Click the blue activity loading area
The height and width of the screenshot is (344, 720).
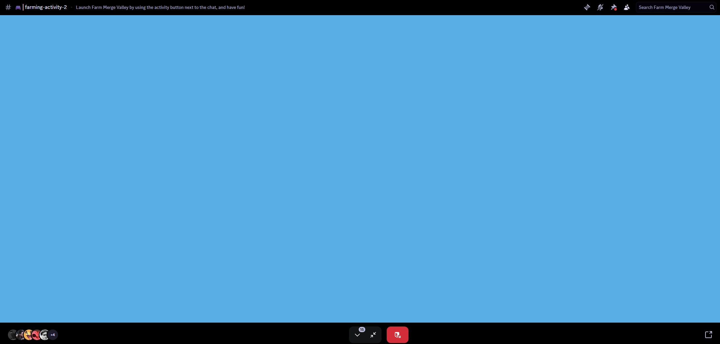coord(360,169)
